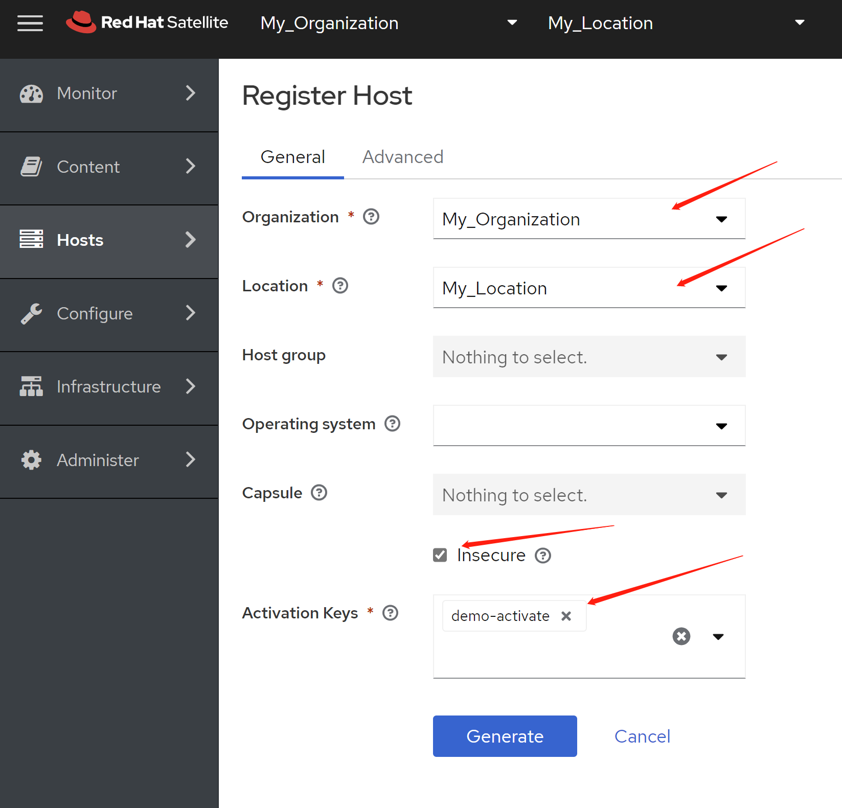This screenshot has height=808, width=842.
Task: Expand the Operating system dropdown
Action: 588,426
